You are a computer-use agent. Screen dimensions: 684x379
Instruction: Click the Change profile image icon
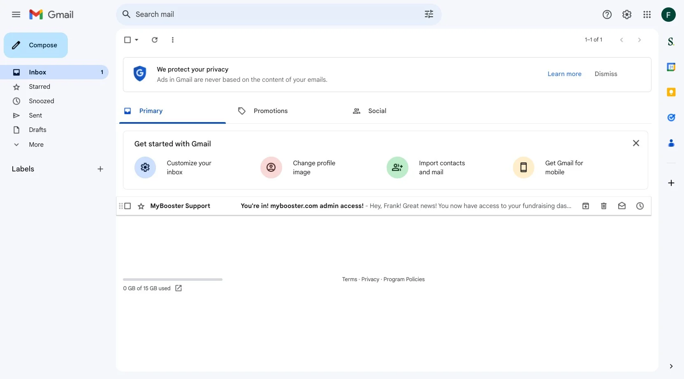click(x=271, y=167)
